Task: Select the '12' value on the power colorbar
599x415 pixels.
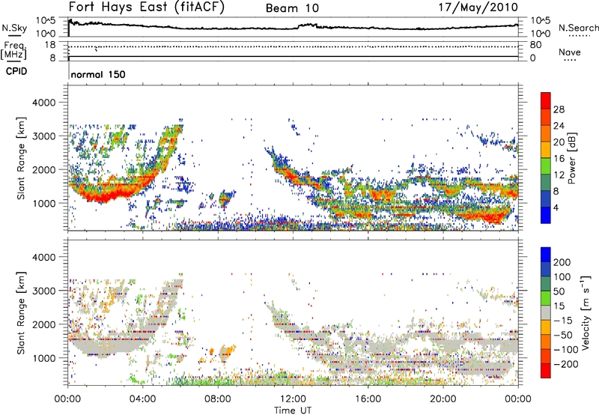Action: pos(559,175)
